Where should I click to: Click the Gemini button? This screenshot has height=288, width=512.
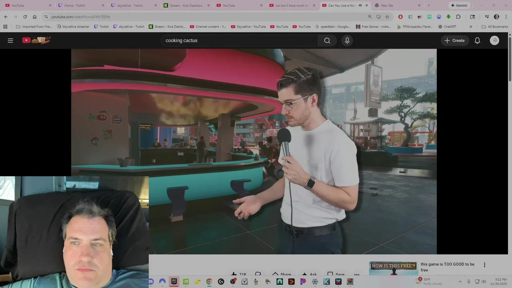[x=459, y=6]
